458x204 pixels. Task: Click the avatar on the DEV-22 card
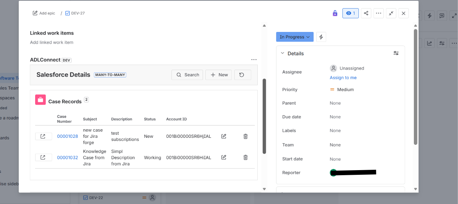[152, 198]
